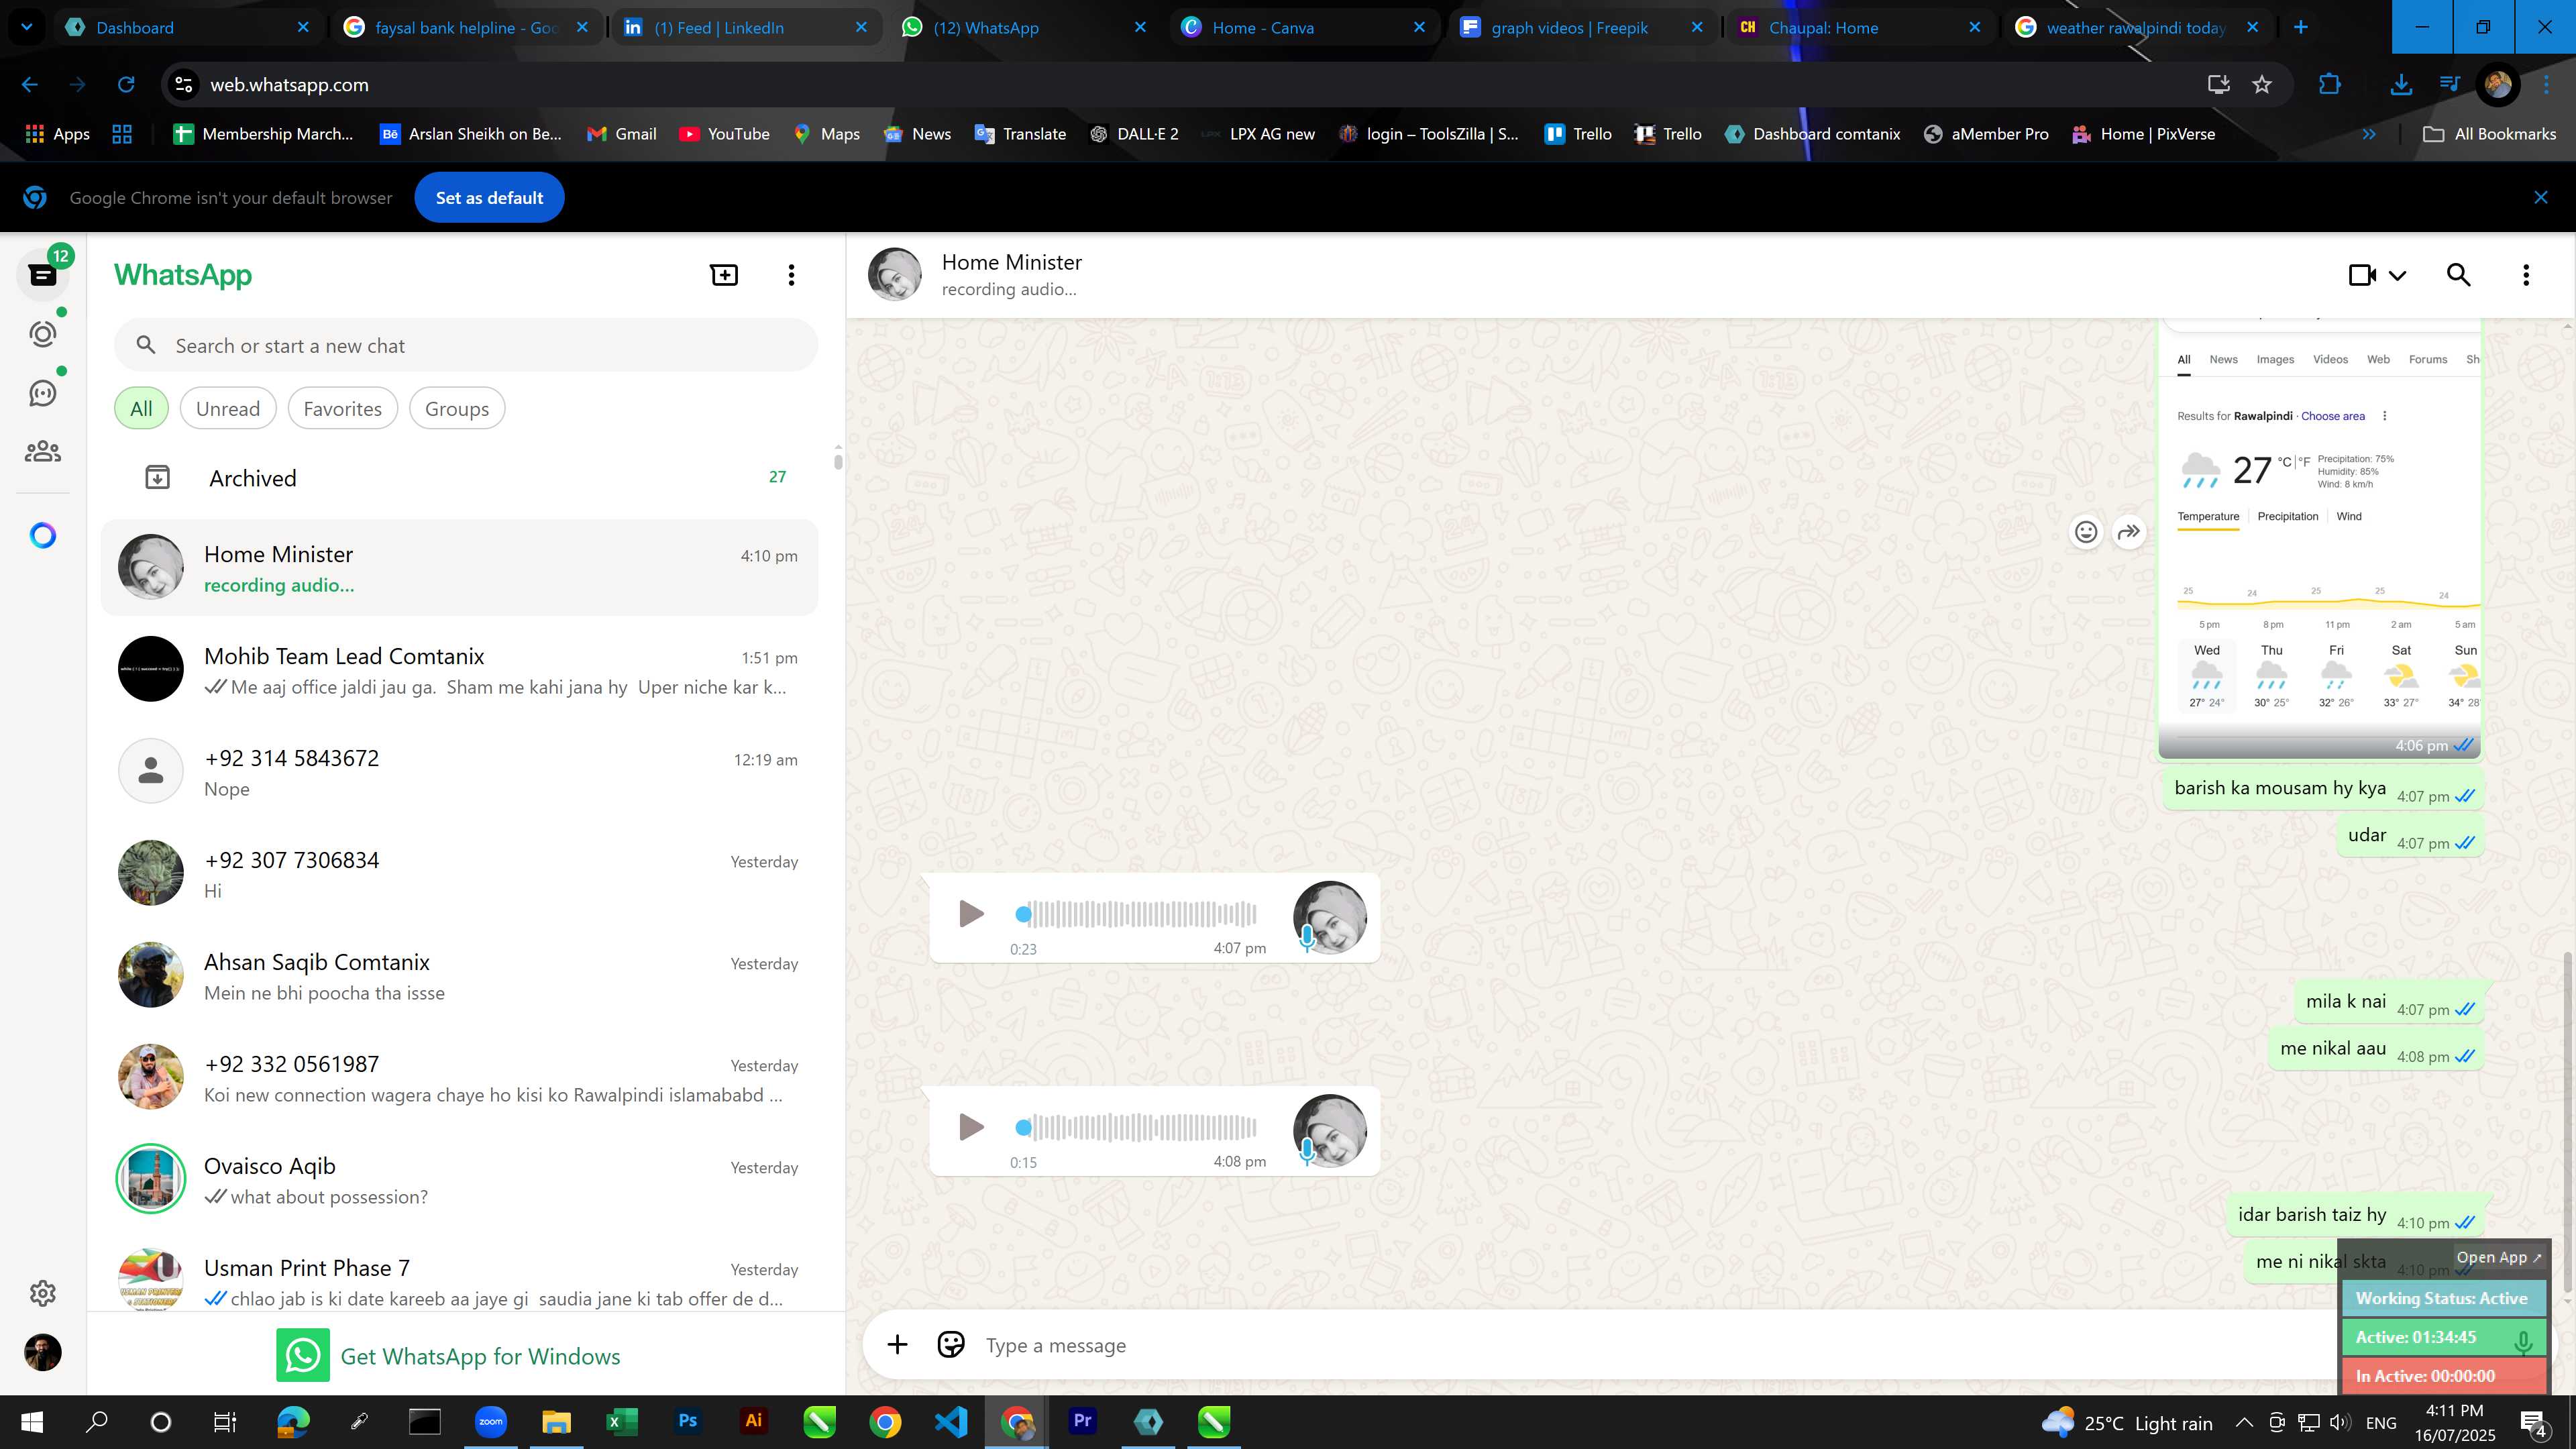Seek in the 0:15 voice message waveform
The width and height of the screenshot is (2576, 1449).
point(1137,1127)
